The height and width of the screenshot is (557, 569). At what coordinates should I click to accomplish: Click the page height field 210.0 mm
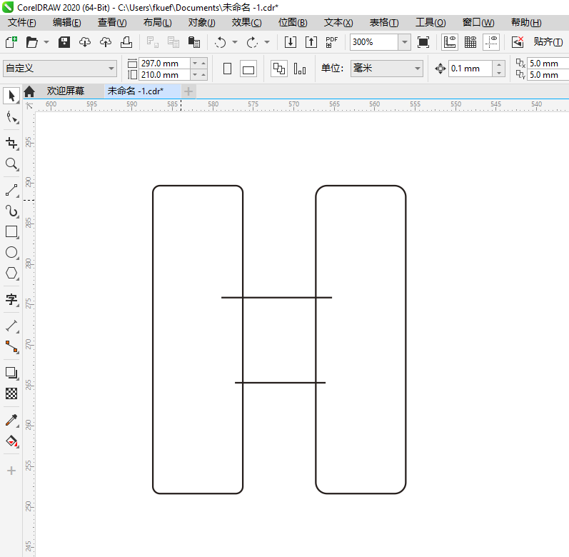click(x=164, y=75)
